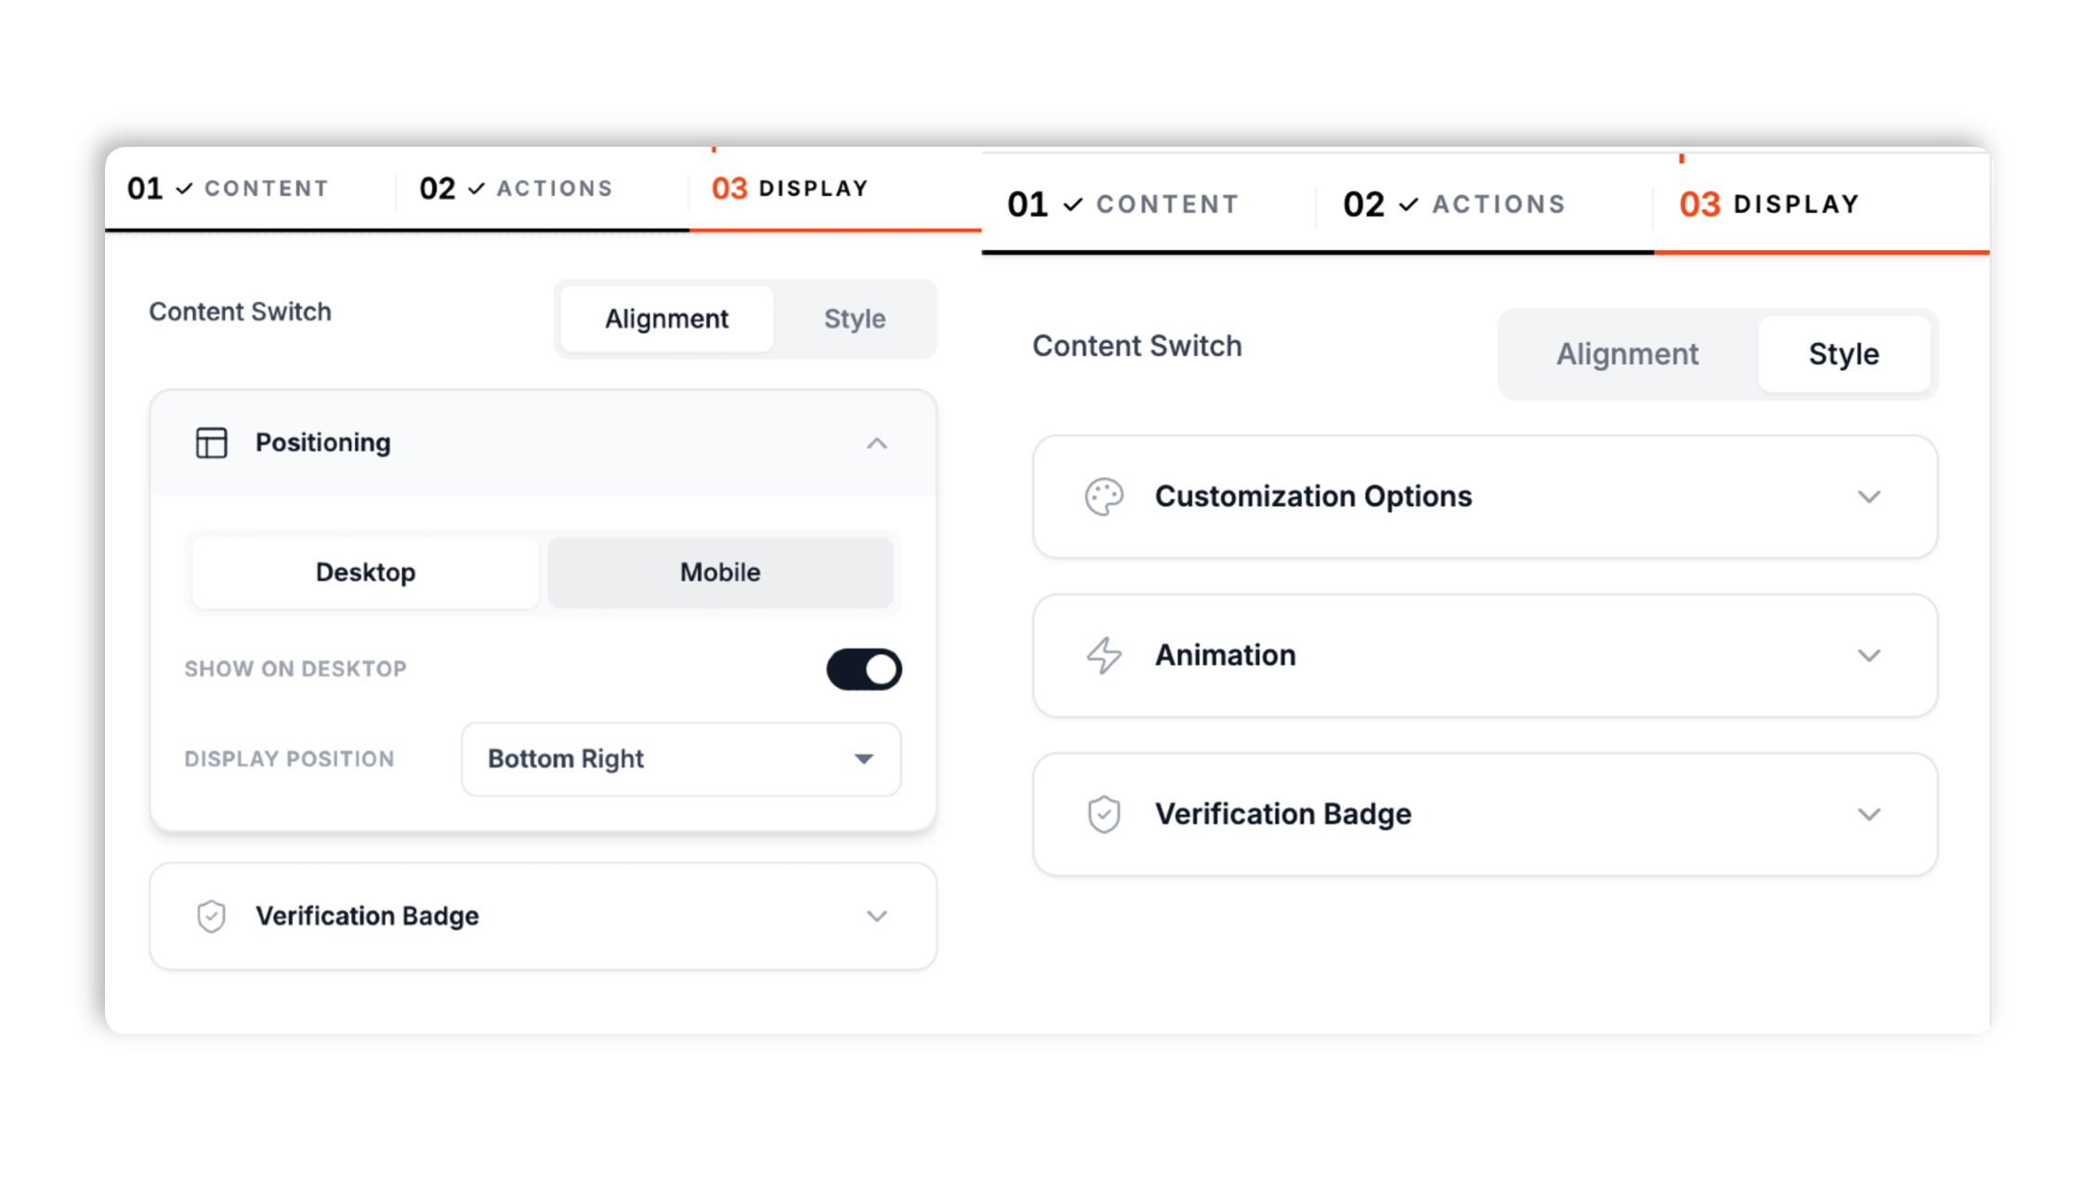Image resolution: width=2098 pixels, height=1180 pixels.
Task: Click the Animation section title
Action: click(1225, 656)
